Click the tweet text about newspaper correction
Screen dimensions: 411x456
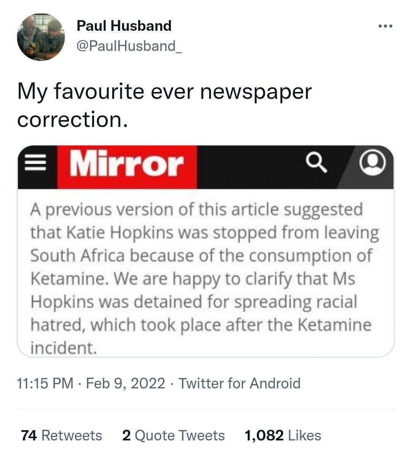pos(164,104)
